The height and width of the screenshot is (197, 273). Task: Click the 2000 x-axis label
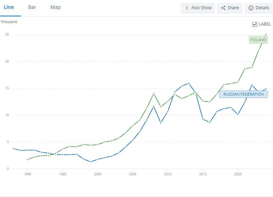[97, 174]
